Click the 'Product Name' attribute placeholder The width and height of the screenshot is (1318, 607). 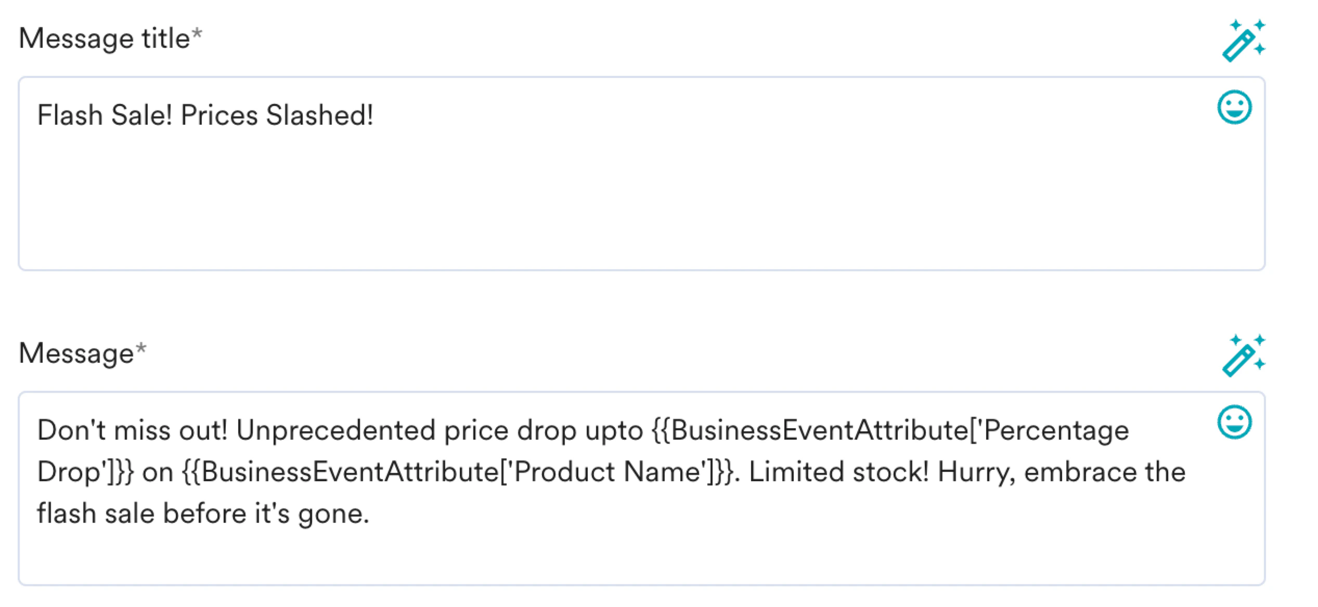pyautogui.click(x=608, y=472)
